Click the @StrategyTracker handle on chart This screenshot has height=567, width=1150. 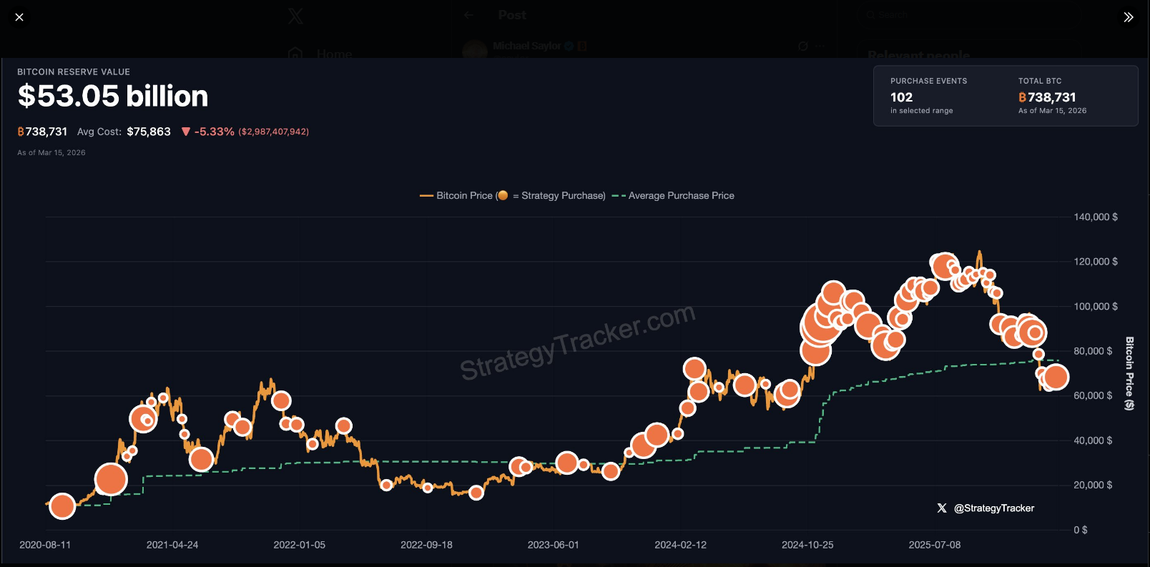click(x=994, y=508)
